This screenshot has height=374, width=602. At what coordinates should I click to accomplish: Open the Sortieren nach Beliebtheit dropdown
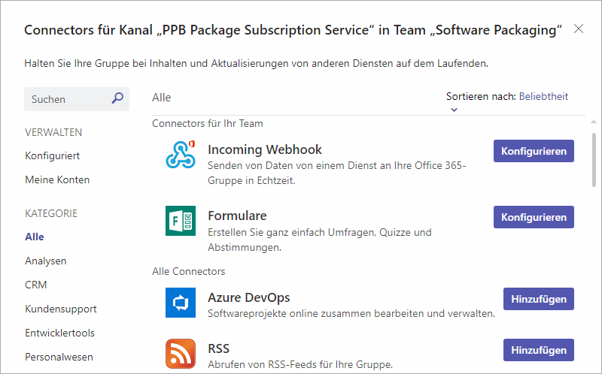[543, 96]
